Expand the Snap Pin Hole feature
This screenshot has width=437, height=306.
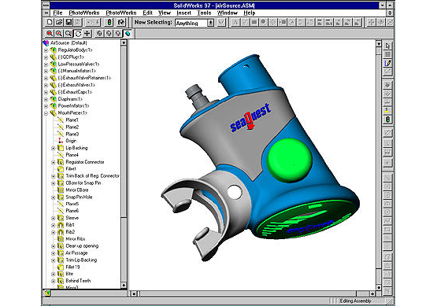click(54, 197)
